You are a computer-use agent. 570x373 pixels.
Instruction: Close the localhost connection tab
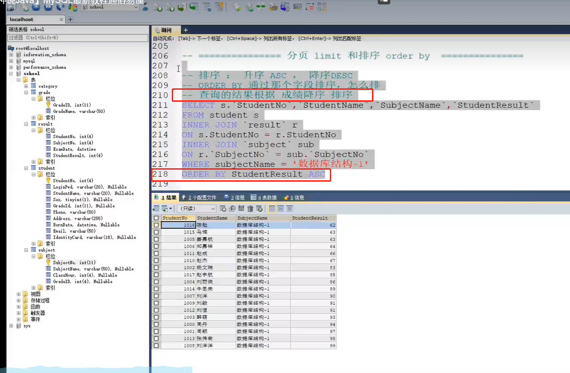61,20
